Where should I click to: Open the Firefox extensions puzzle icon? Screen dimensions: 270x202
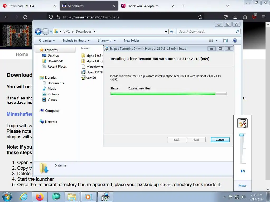coord(245,17)
